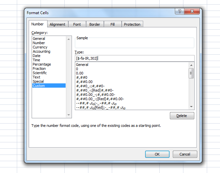220x173 pixels.
Task: Click the format list scroll-up arrow
Action: click(x=191, y=65)
